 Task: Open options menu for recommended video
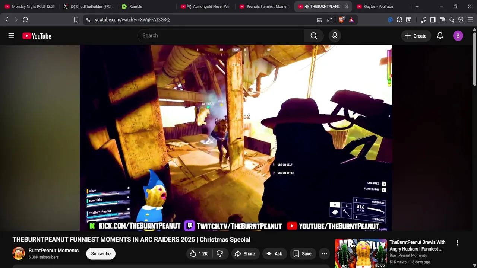click(457, 243)
